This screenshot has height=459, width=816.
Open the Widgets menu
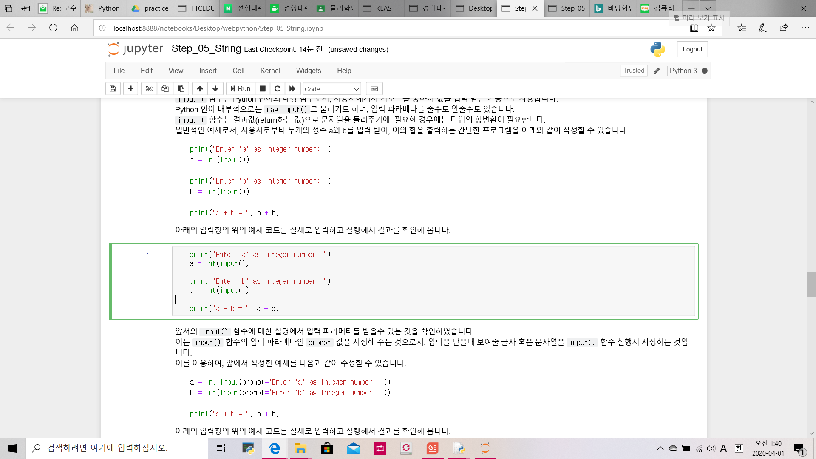pyautogui.click(x=309, y=71)
